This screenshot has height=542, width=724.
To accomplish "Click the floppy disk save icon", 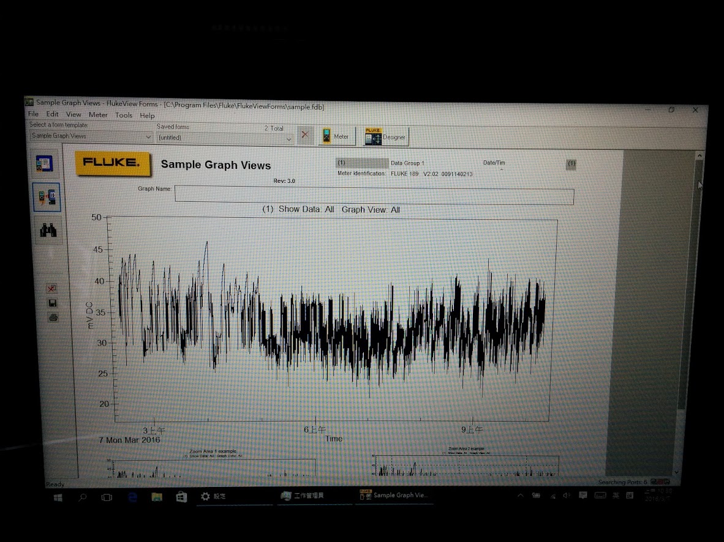I will [x=52, y=303].
